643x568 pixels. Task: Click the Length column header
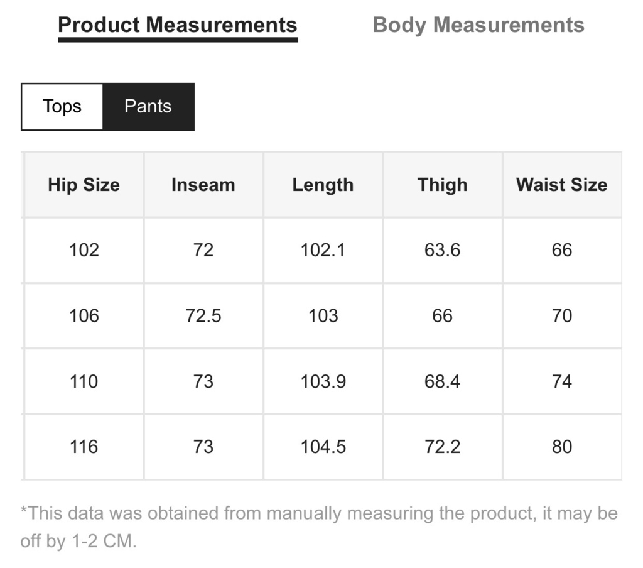323,185
